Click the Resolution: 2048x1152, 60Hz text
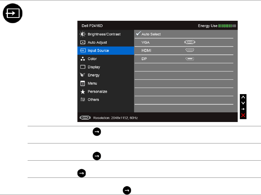The height and width of the screenshot is (195, 261). pyautogui.click(x=115, y=118)
